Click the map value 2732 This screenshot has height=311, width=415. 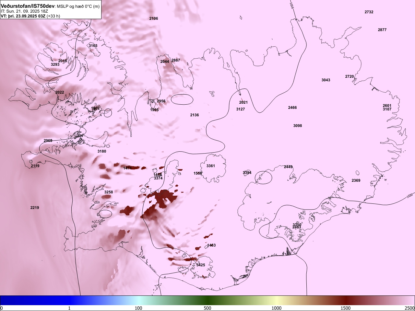(x=369, y=12)
